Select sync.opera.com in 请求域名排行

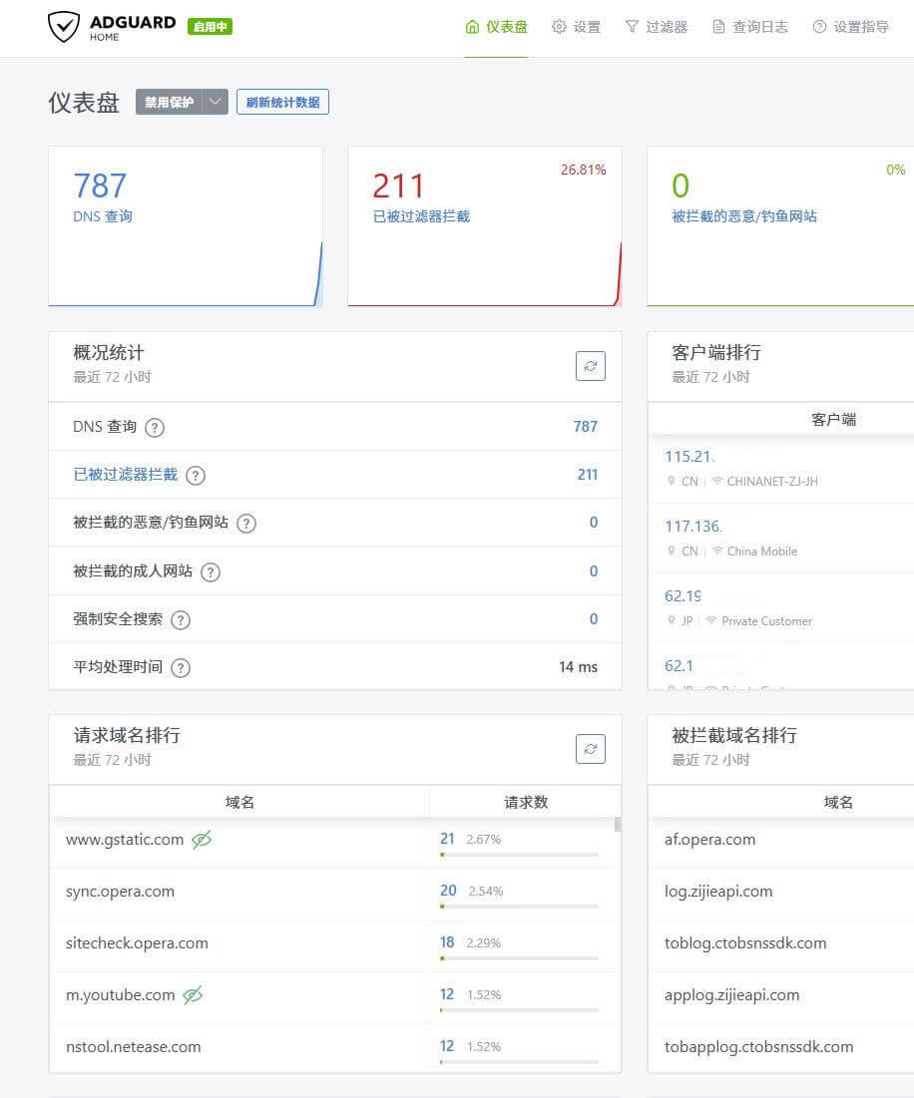(x=120, y=892)
